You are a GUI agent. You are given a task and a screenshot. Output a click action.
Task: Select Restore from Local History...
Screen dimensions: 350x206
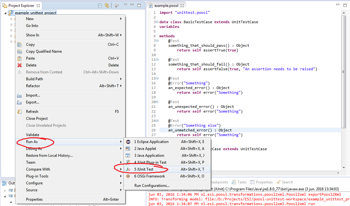[70, 156]
